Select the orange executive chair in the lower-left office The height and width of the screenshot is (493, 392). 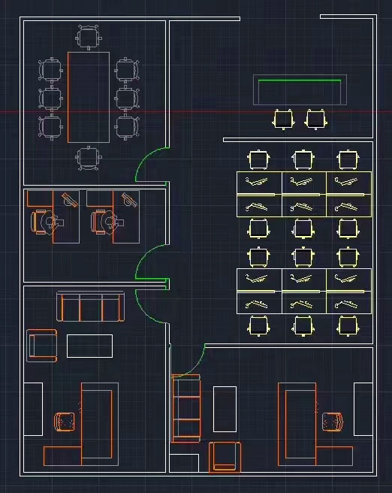[x=65, y=422]
